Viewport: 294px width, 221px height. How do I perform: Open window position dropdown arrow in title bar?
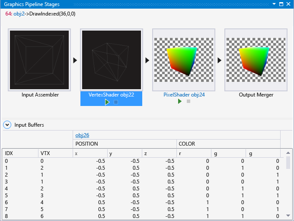coord(274,4)
